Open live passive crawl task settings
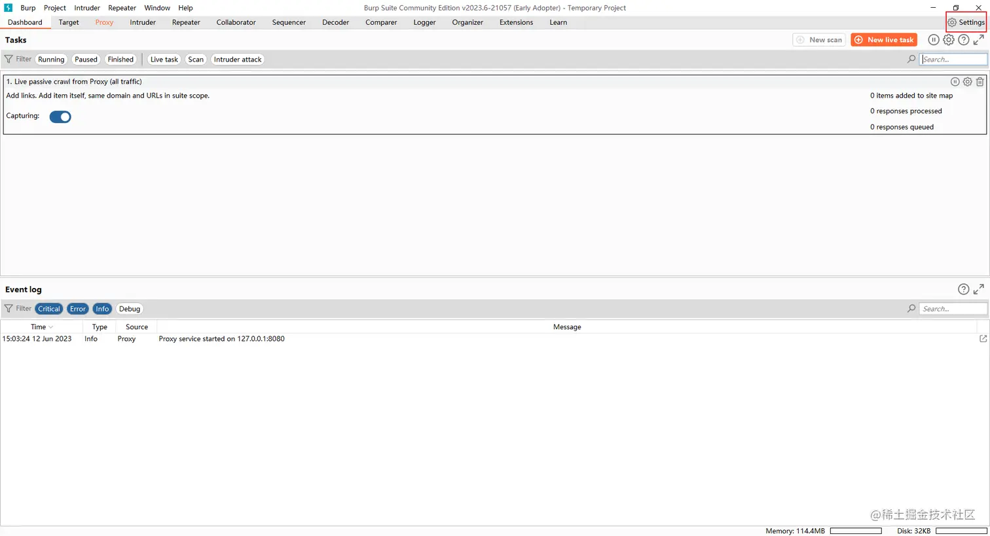 coord(967,82)
